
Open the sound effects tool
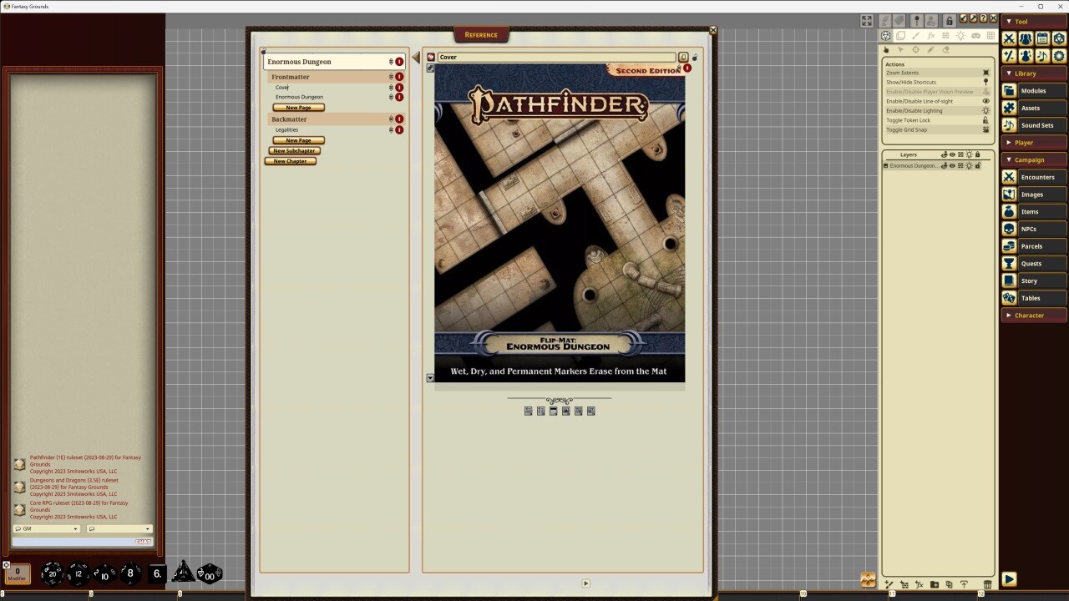coord(1042,57)
